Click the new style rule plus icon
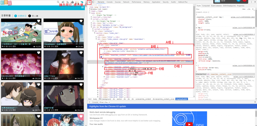This screenshot has height=126, width=257. (253, 9)
